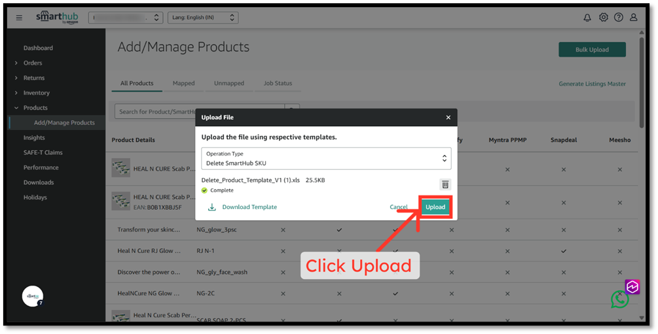
Task: Close the Upload File dialog
Action: pyautogui.click(x=448, y=118)
